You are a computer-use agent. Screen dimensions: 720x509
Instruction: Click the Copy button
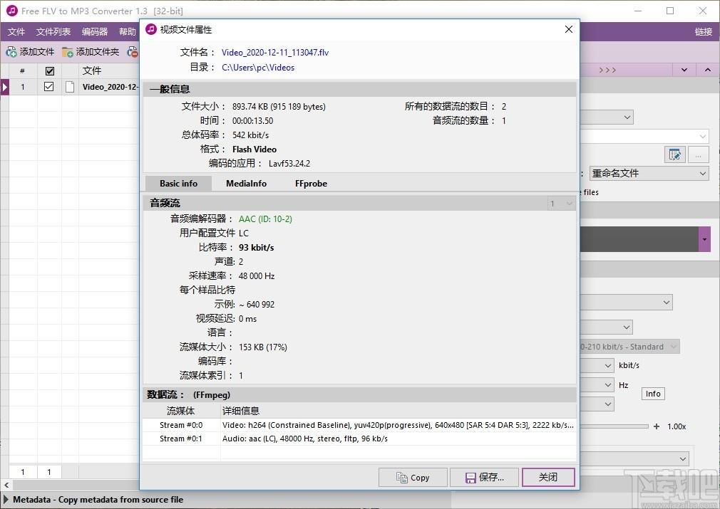[413, 478]
